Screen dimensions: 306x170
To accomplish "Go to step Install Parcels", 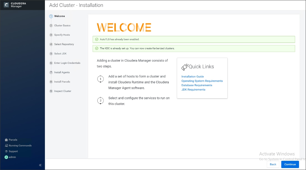I will [62, 82].
